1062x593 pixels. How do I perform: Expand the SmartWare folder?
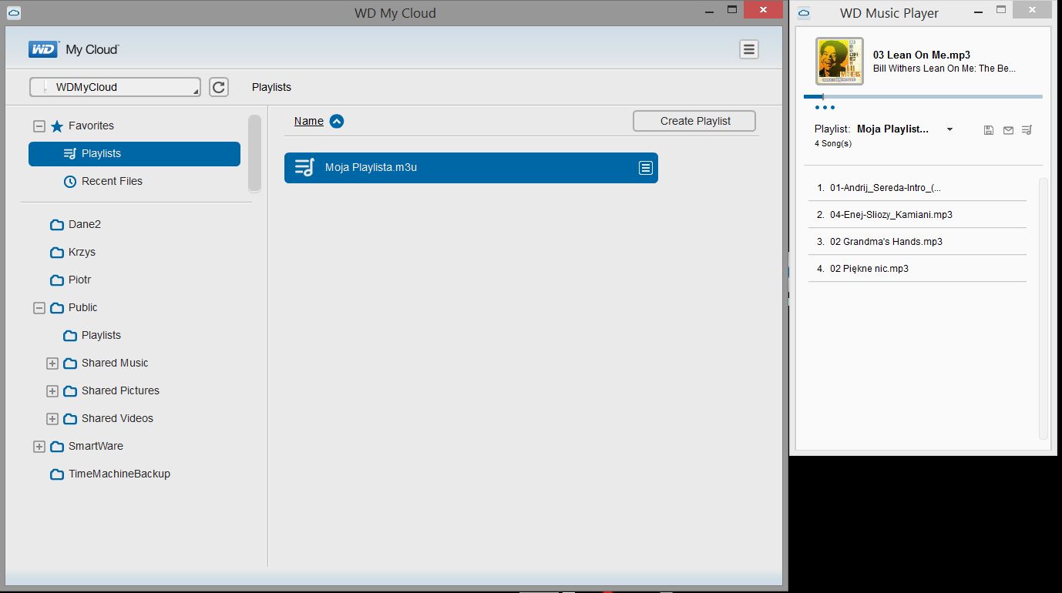(39, 447)
